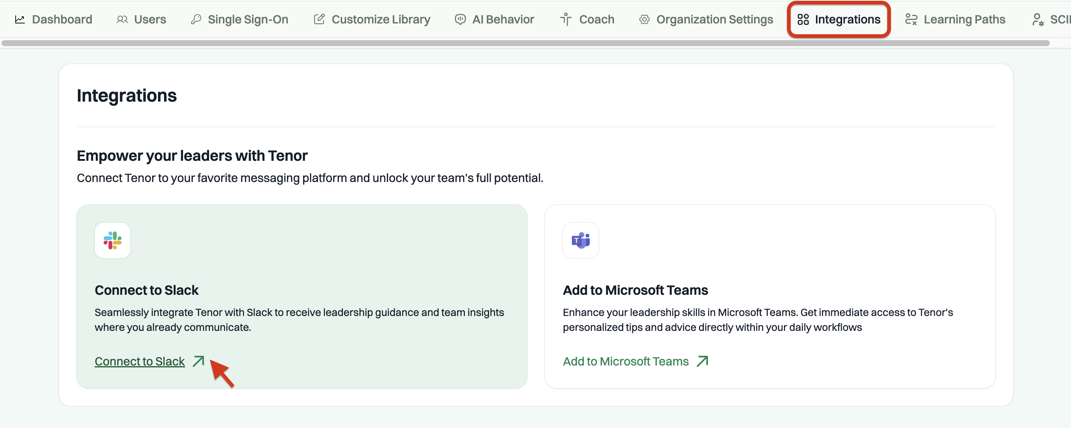This screenshot has width=1071, height=428.
Task: Open the Organization Settings tab
Action: pyautogui.click(x=706, y=19)
